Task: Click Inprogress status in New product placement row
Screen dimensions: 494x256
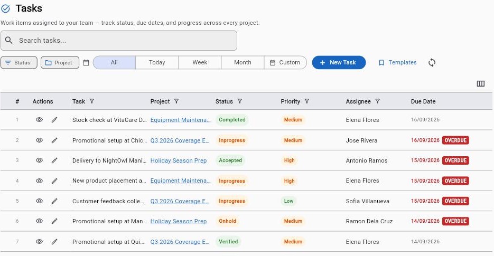Action: coord(231,181)
